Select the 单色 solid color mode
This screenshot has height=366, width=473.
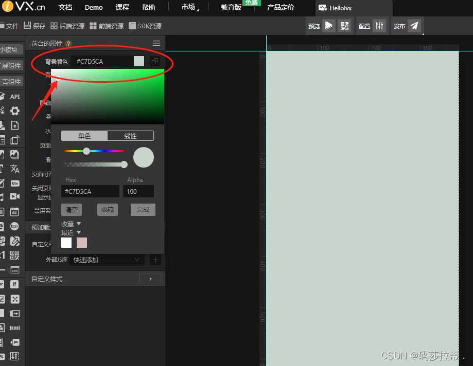84,136
